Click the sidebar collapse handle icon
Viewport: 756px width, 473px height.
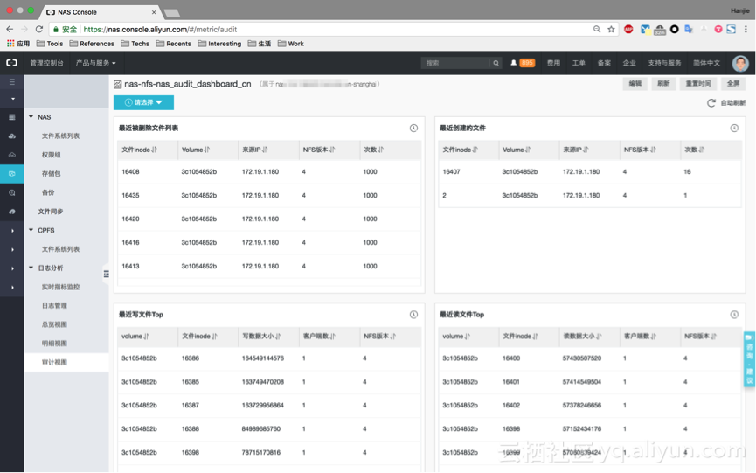(x=106, y=274)
